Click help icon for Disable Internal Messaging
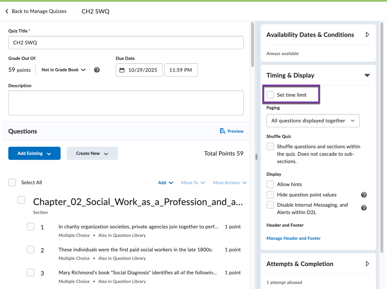This screenshot has width=387, height=289. click(x=364, y=208)
